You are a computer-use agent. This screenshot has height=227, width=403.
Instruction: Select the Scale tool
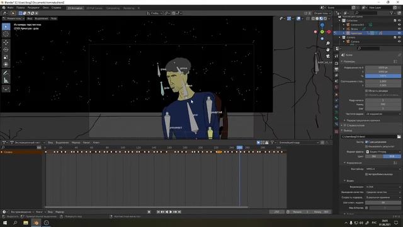[x=6, y=57]
